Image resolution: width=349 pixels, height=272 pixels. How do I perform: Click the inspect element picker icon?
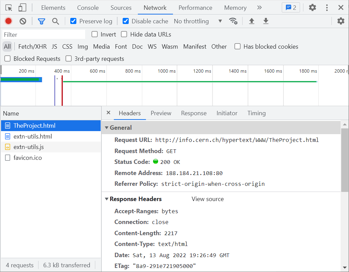click(9, 8)
